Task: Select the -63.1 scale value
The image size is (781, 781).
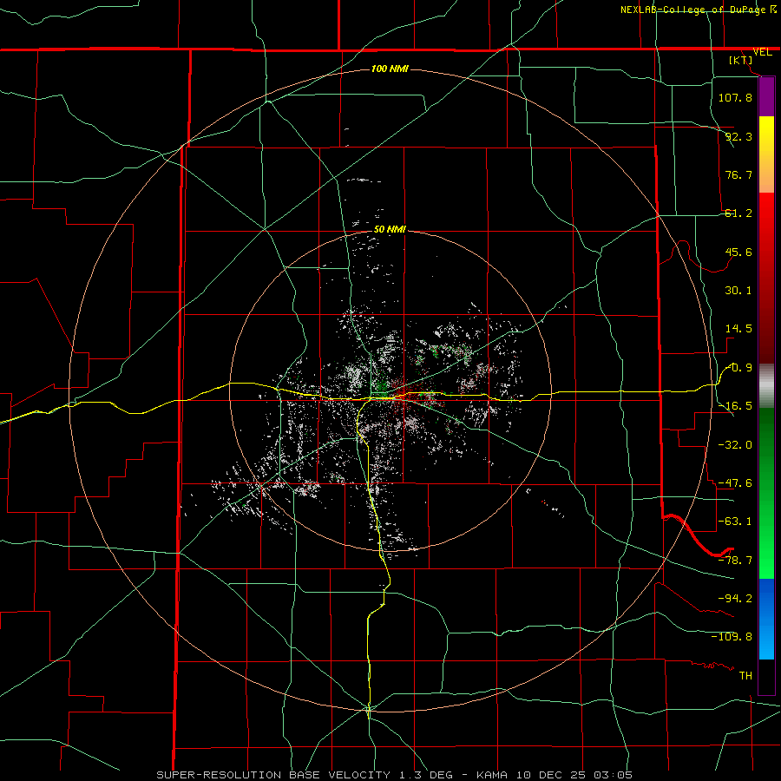Action: coord(735,521)
